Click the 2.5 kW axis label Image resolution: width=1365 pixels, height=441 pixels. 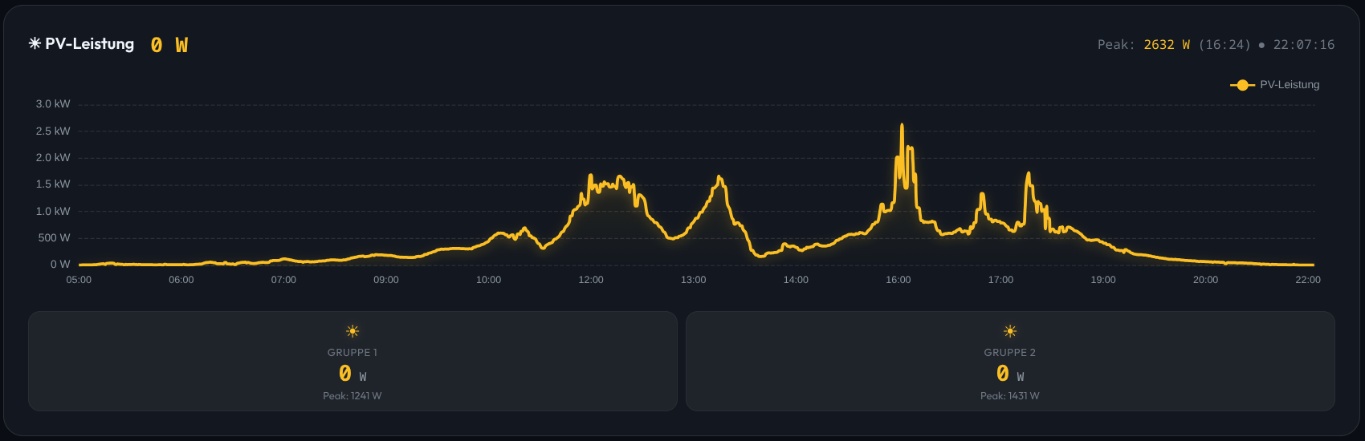click(53, 131)
